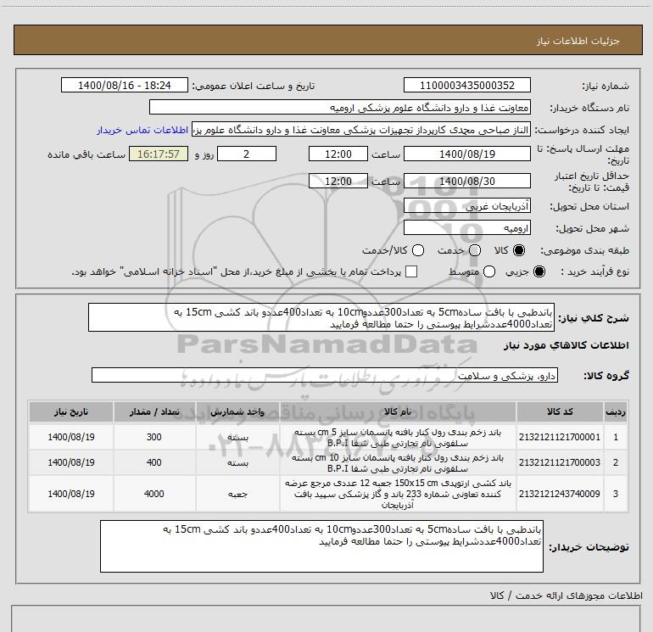The width and height of the screenshot is (653, 632).
Task: Click the response deadline time 12:00 field
Action: click(338, 154)
